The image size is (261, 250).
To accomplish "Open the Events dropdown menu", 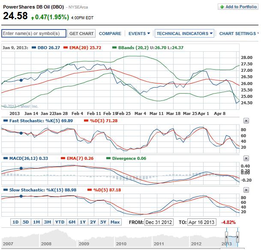I will tap(139, 33).
